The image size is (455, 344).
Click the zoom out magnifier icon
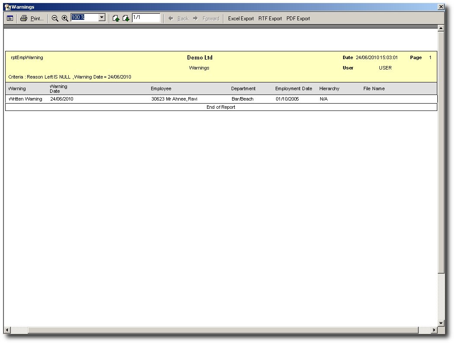pyautogui.click(x=55, y=19)
